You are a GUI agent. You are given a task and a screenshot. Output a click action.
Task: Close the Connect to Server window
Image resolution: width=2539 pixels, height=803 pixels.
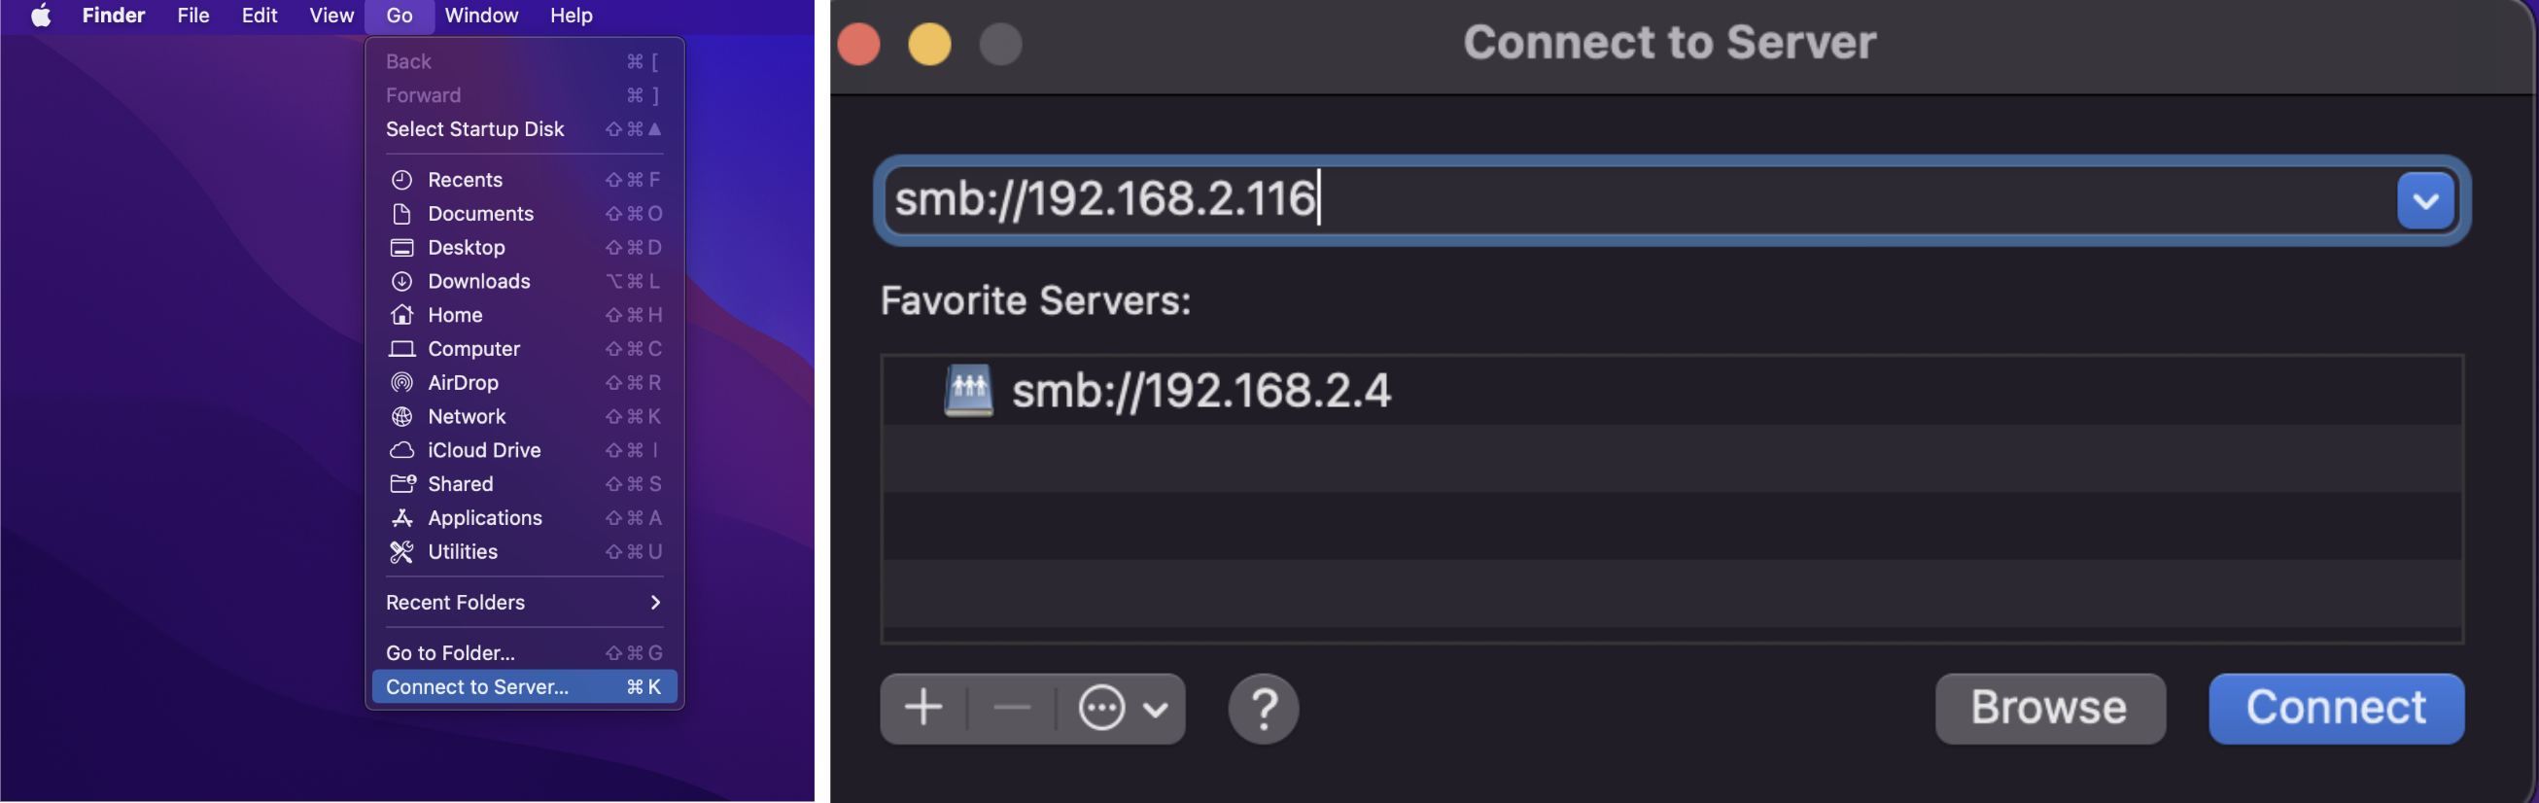coord(857,45)
